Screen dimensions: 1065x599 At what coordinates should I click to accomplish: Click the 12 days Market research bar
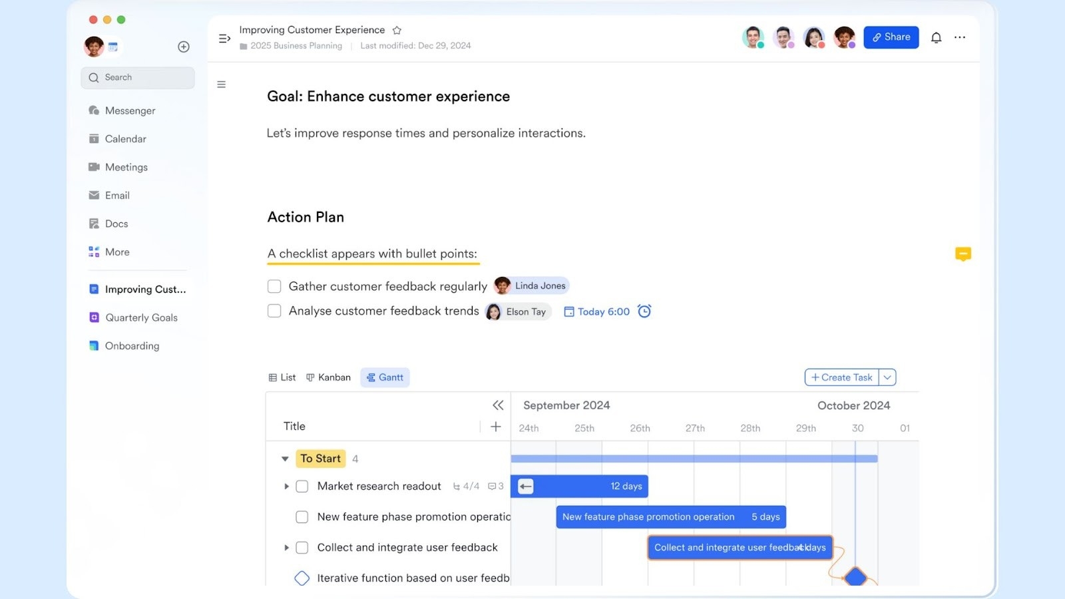click(580, 487)
